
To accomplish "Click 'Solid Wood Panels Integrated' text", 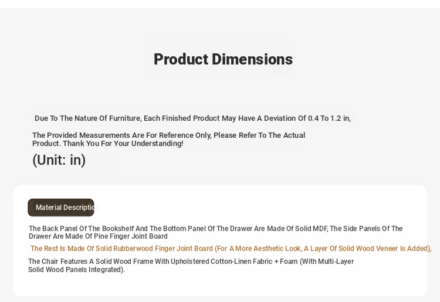I will (75, 270).
